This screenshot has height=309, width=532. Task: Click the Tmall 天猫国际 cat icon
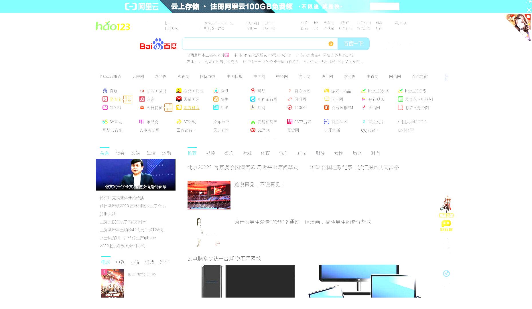[179, 99]
